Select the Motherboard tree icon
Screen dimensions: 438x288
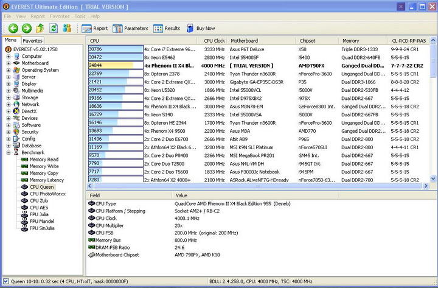[x=16, y=63]
